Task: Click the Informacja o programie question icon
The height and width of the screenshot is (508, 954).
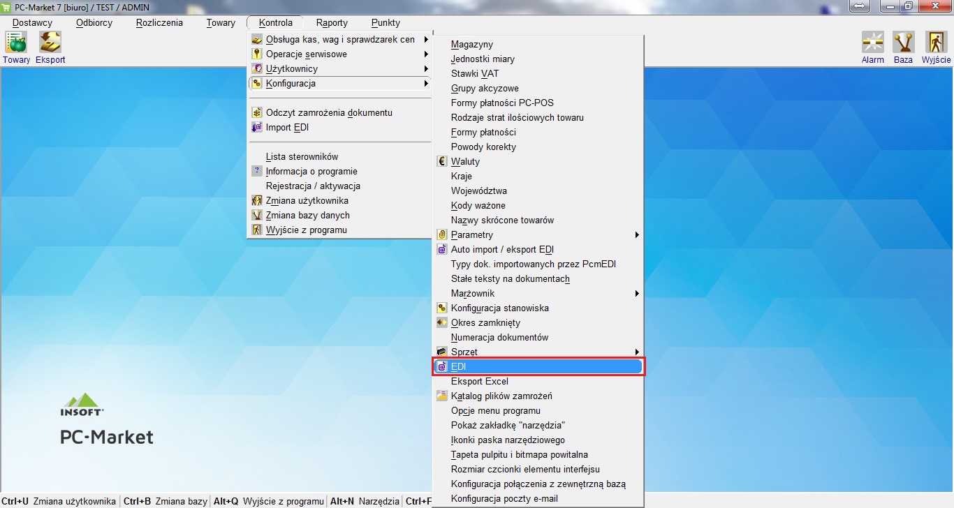Action: [257, 171]
